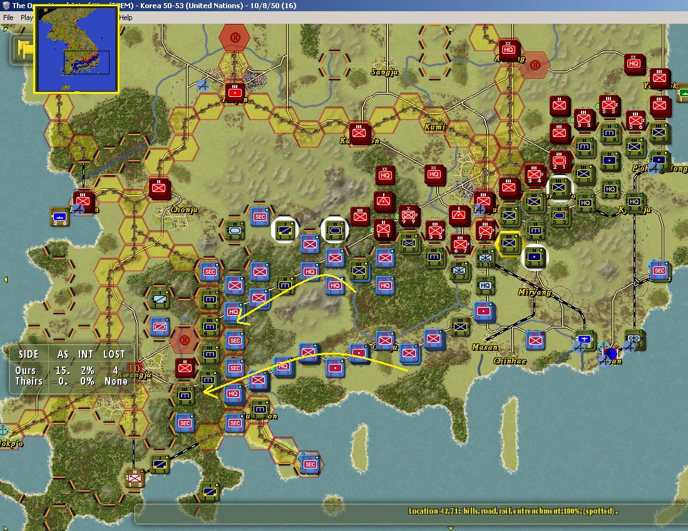Select the green naval unit 2 6
Screen dimensions: 688x531
(59, 216)
